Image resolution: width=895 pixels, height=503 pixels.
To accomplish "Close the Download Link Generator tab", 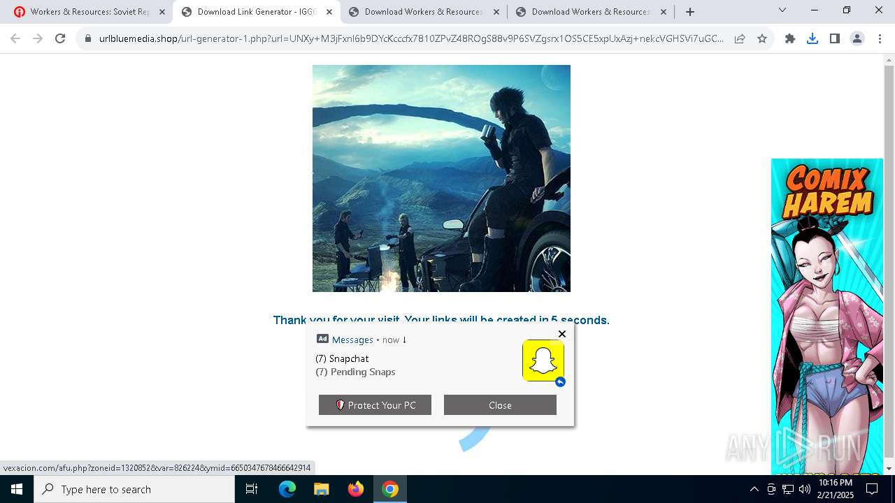I will click(329, 12).
